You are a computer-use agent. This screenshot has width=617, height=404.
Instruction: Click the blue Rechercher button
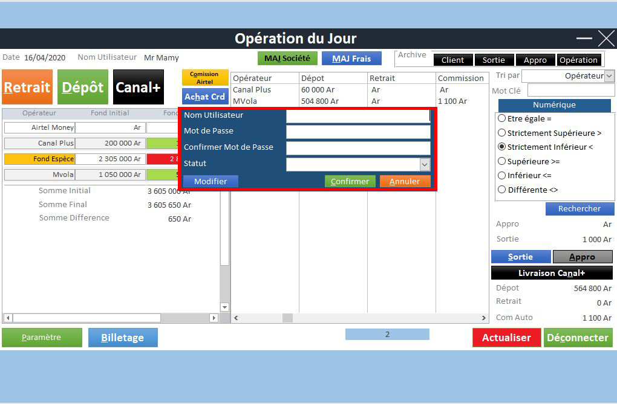click(x=579, y=209)
